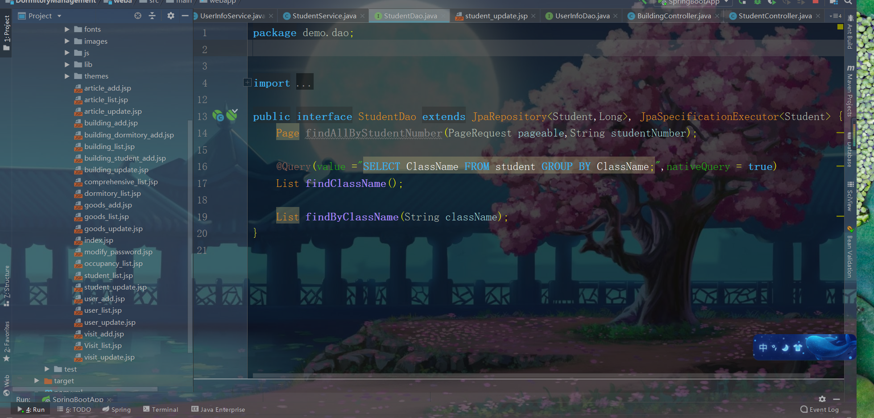Expand the js folder
Image resolution: width=874 pixels, height=418 pixels.
[67, 53]
